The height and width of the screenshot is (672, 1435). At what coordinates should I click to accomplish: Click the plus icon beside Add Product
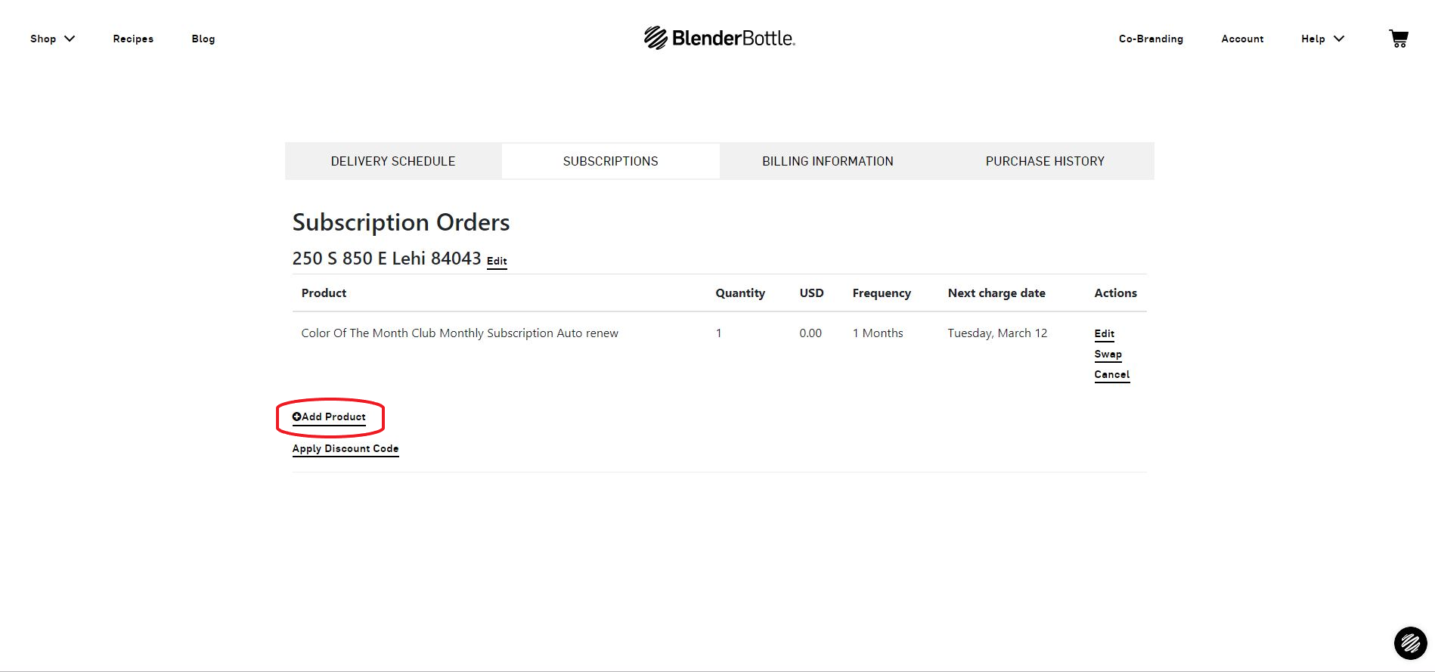click(297, 417)
